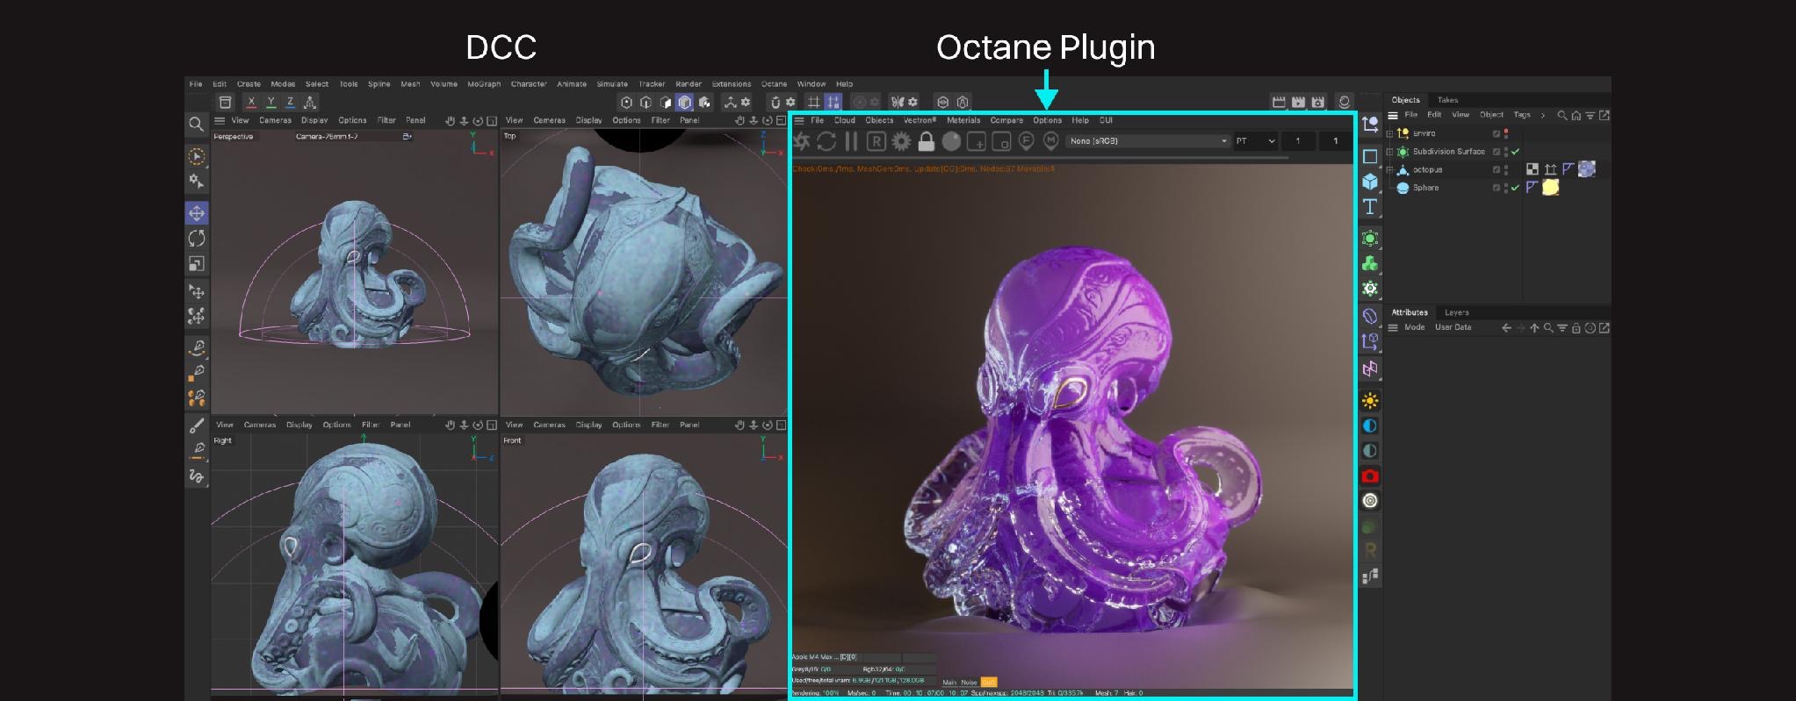Add a sun light from right palette
This screenshot has width=1796, height=701.
pyautogui.click(x=1370, y=401)
